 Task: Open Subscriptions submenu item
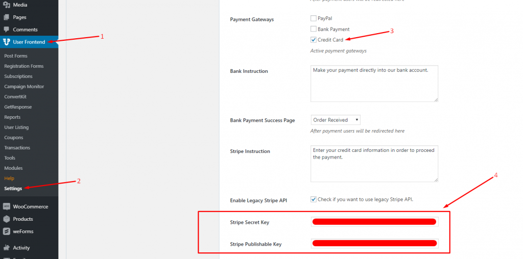pyautogui.click(x=18, y=76)
